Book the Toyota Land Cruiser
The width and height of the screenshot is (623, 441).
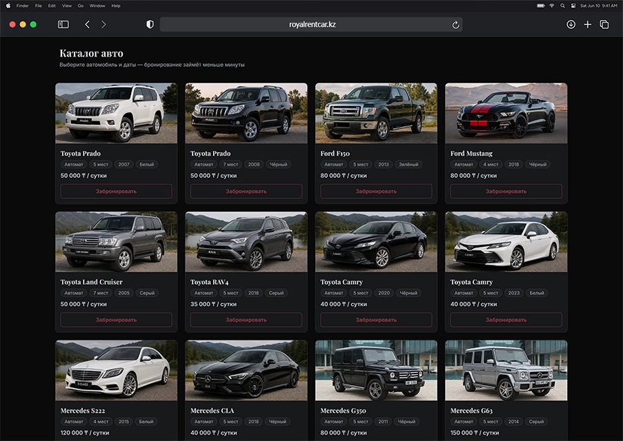tap(116, 320)
